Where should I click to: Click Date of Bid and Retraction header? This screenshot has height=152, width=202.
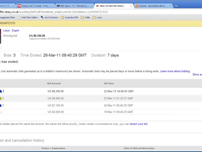(x=139, y=148)
